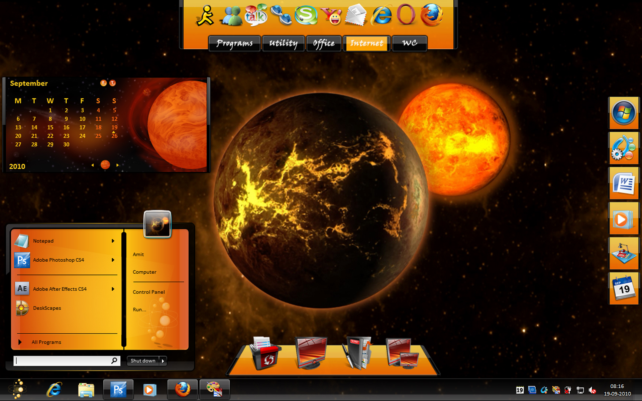Open the recycle bin dock icon
642x401 pixels.
click(x=266, y=353)
